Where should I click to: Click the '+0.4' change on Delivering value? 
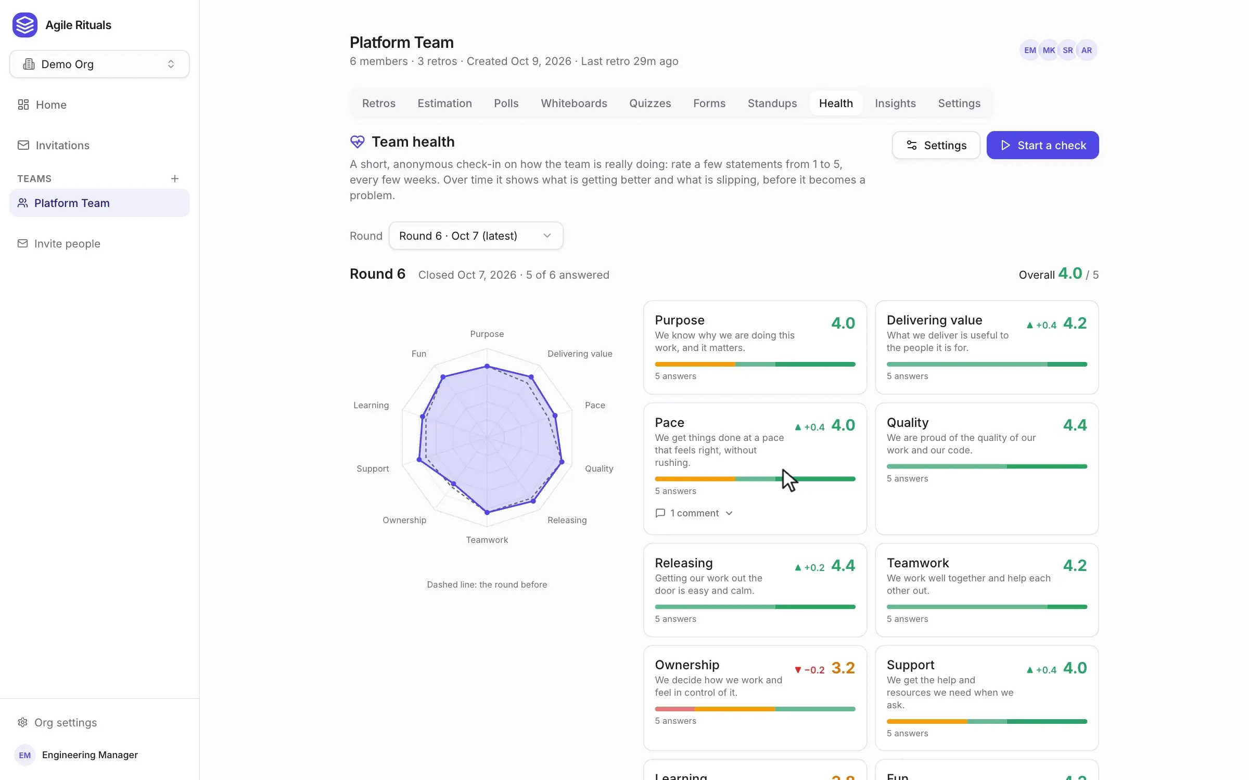pyautogui.click(x=1041, y=325)
